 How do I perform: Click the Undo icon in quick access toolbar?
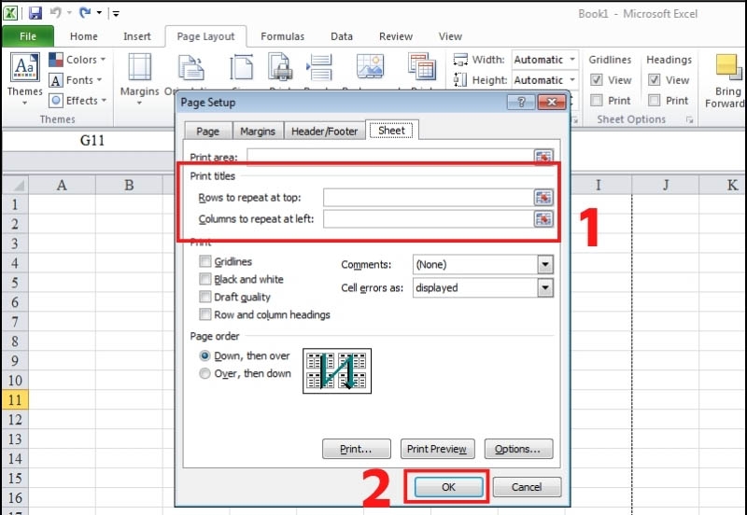(56, 13)
